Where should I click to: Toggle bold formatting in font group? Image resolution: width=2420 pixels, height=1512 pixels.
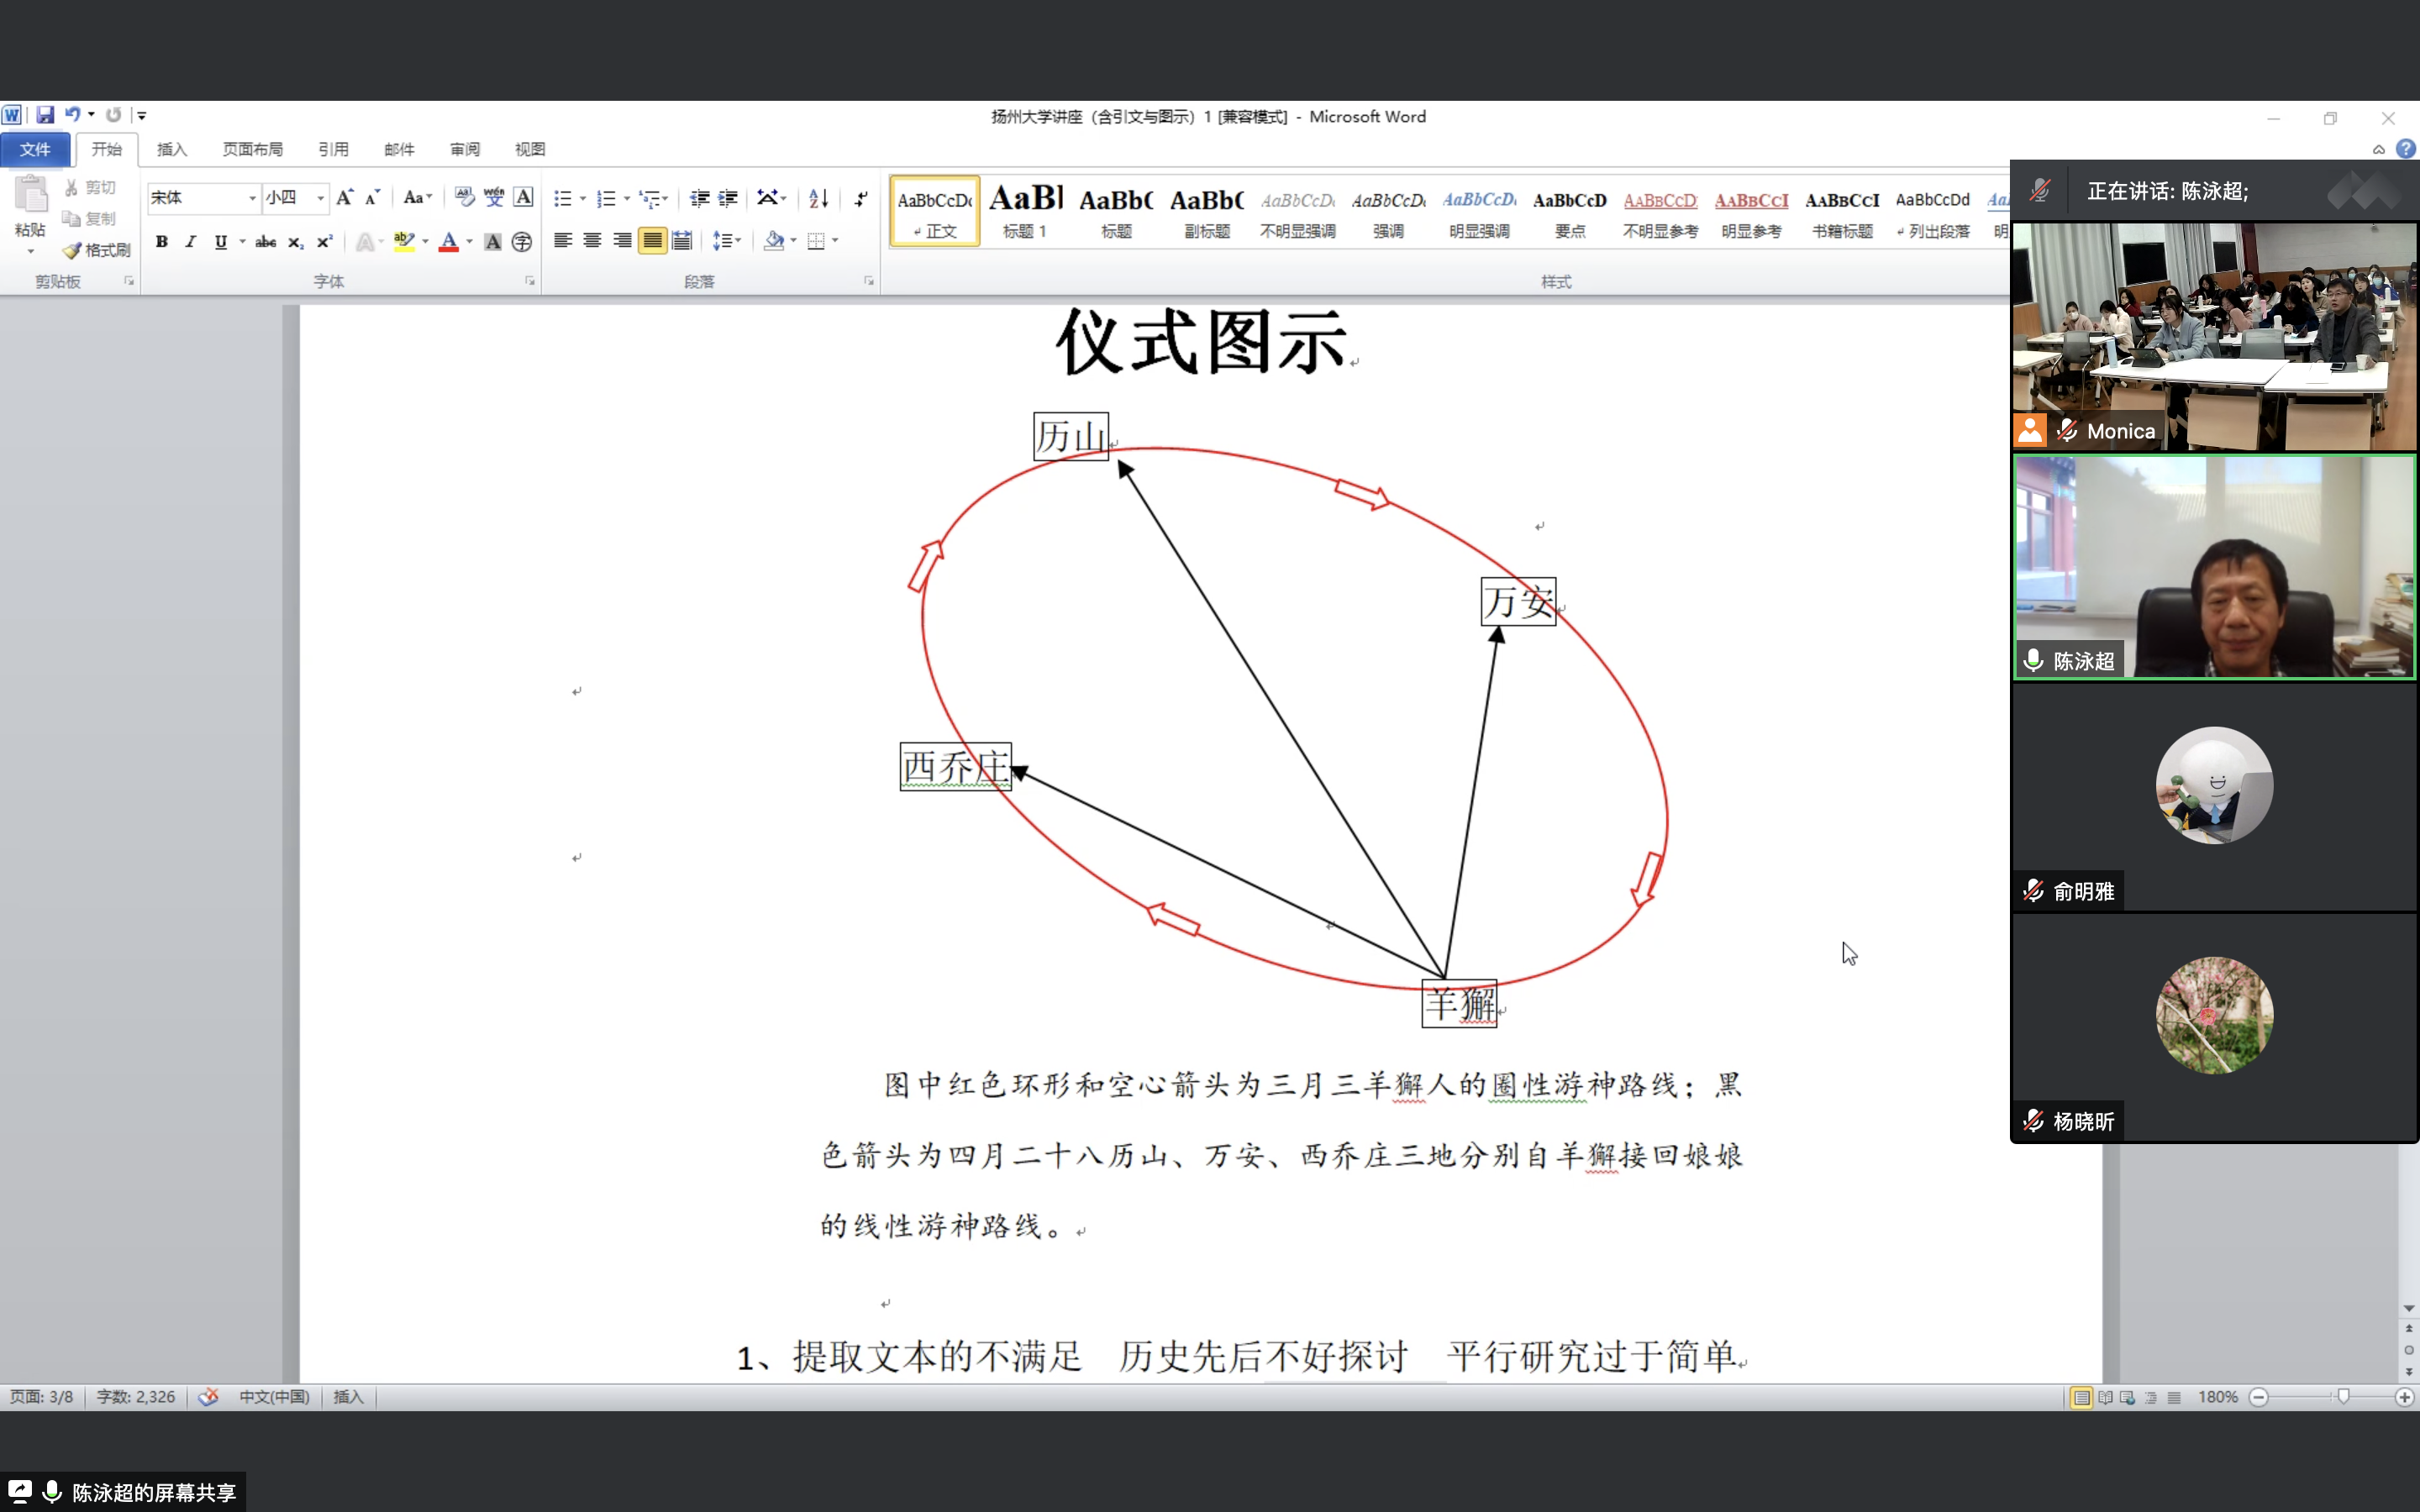tap(161, 241)
